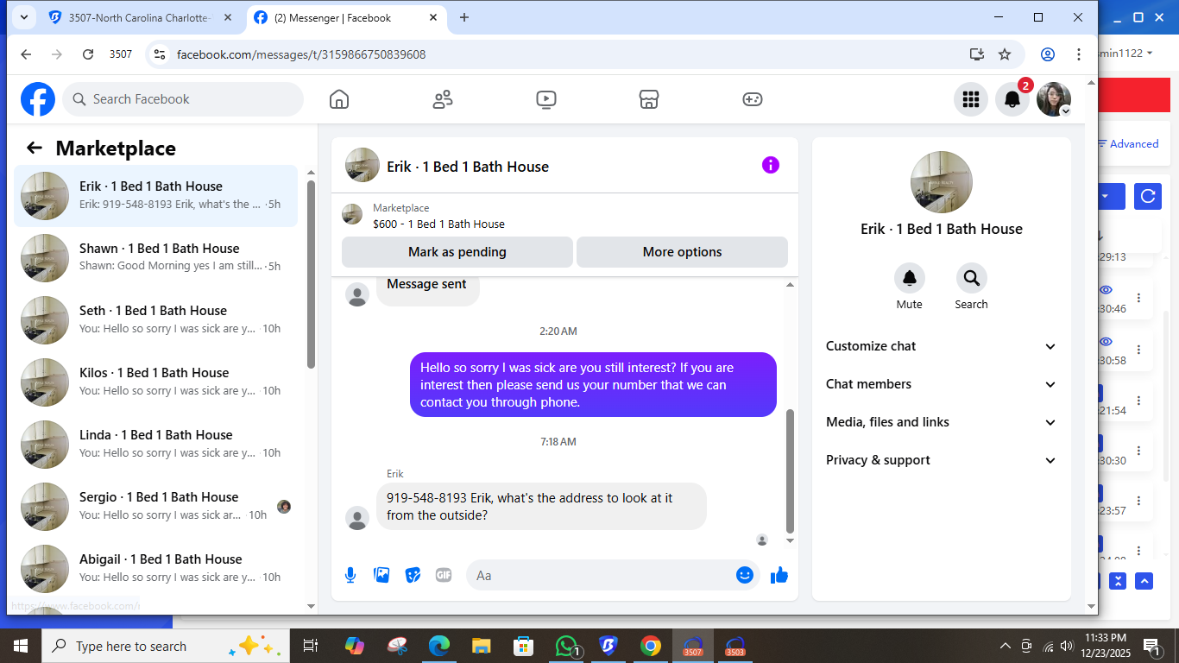Open Shawn 1 Bed 1 Bath House chat
This screenshot has height=663, width=1179.
pyautogui.click(x=156, y=258)
